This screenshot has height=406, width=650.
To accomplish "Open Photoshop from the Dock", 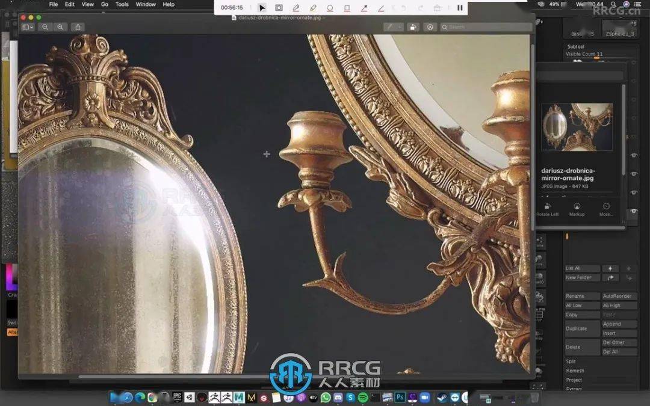I will pyautogui.click(x=400, y=398).
